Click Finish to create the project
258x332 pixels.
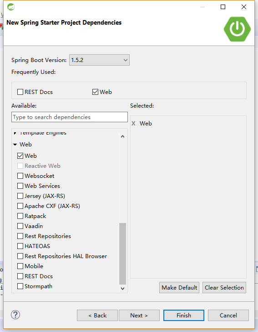click(x=184, y=316)
